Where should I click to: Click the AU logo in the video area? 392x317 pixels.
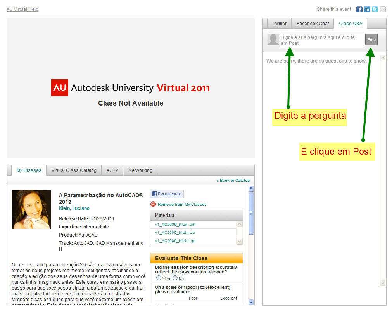(x=59, y=88)
